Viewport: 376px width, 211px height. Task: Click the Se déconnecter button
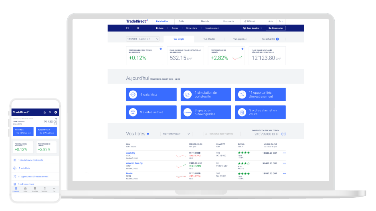tap(275, 28)
